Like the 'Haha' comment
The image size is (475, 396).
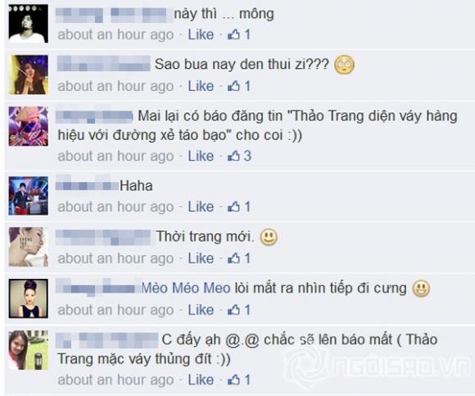(201, 207)
